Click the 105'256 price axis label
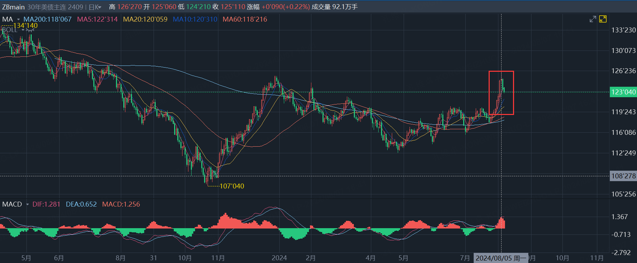This screenshot has width=637, height=263. tap(623, 194)
